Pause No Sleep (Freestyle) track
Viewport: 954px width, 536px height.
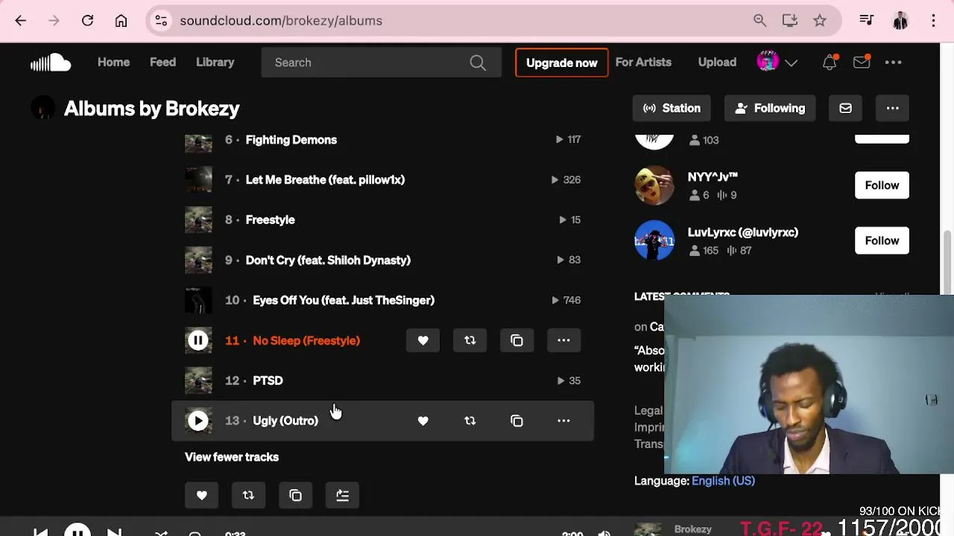198,340
